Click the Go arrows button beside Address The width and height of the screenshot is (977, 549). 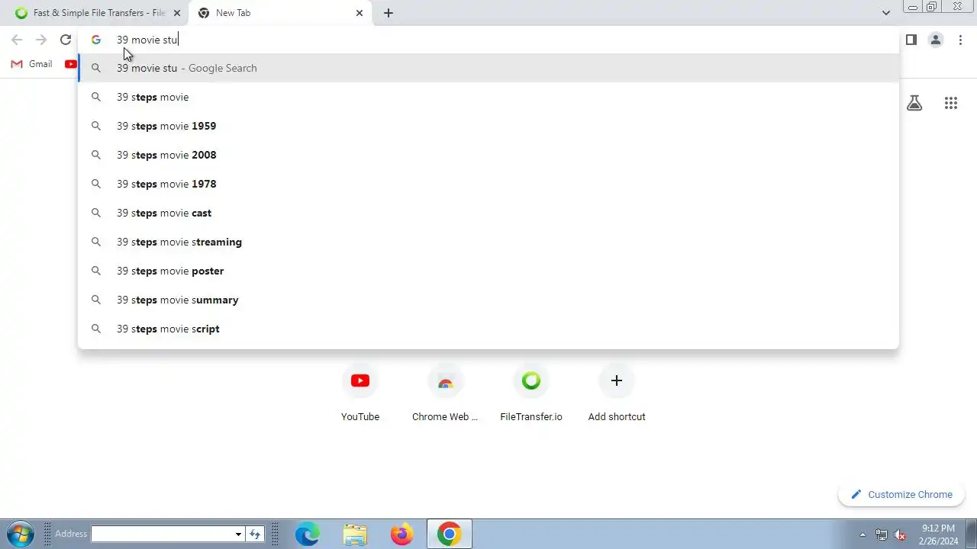255,534
